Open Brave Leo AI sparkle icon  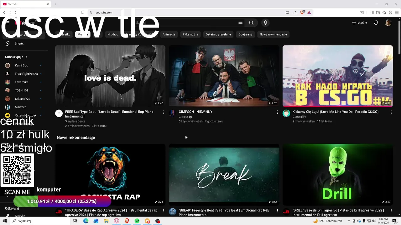[x=384, y=12]
